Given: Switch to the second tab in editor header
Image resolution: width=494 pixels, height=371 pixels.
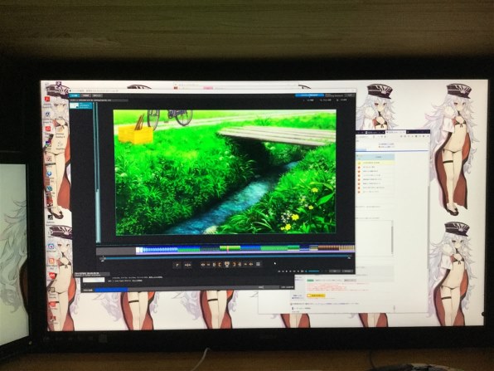Looking at the screenshot, I should (85, 95).
